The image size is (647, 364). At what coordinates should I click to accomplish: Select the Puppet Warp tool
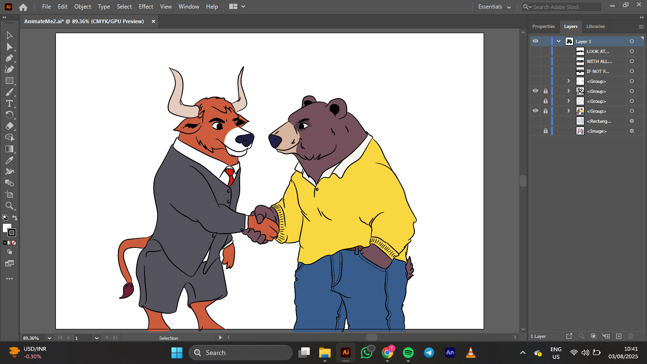pyautogui.click(x=9, y=172)
